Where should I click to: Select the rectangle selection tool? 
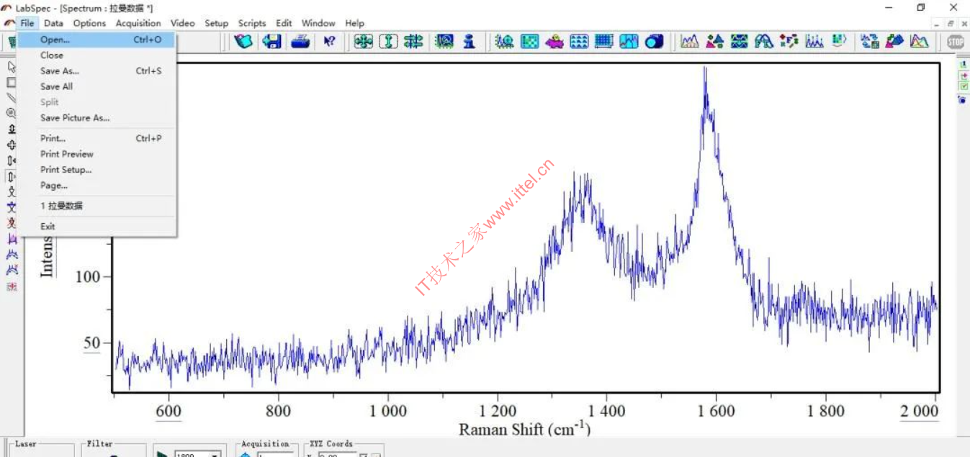pyautogui.click(x=11, y=82)
